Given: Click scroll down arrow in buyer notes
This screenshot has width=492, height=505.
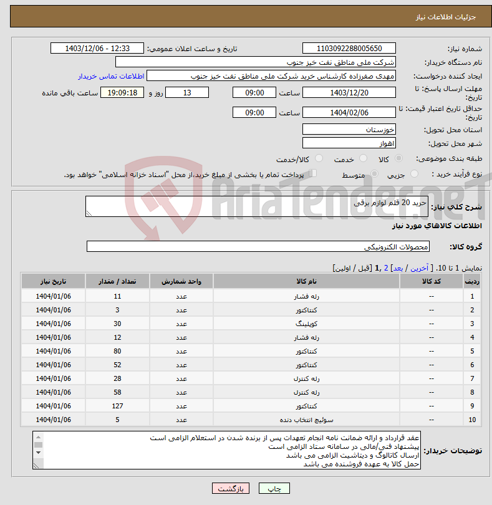Looking at the screenshot, I should (x=38, y=453).
